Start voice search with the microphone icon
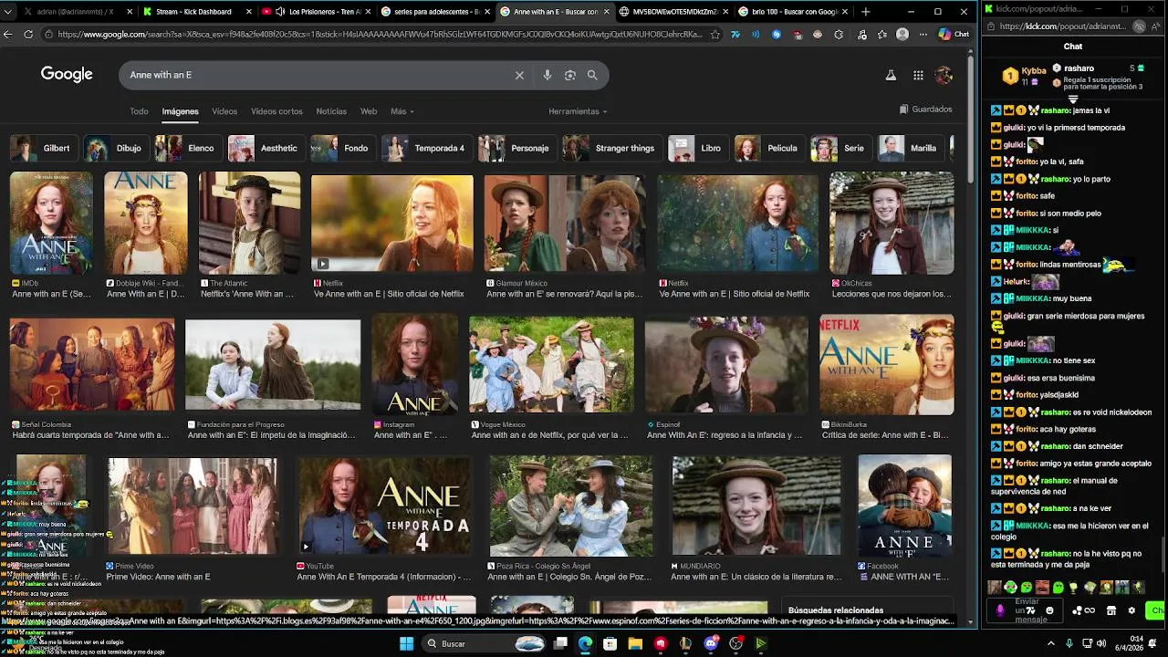The image size is (1168, 657). pyautogui.click(x=547, y=75)
